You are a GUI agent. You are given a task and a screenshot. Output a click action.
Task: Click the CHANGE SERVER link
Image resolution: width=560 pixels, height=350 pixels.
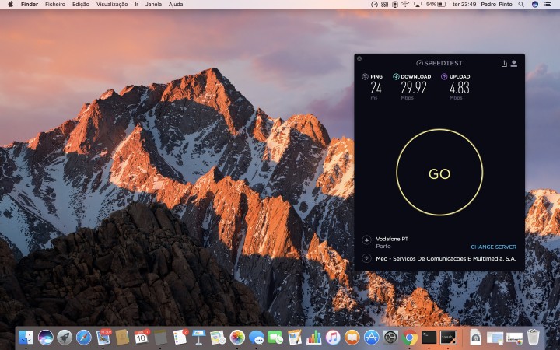(x=493, y=247)
